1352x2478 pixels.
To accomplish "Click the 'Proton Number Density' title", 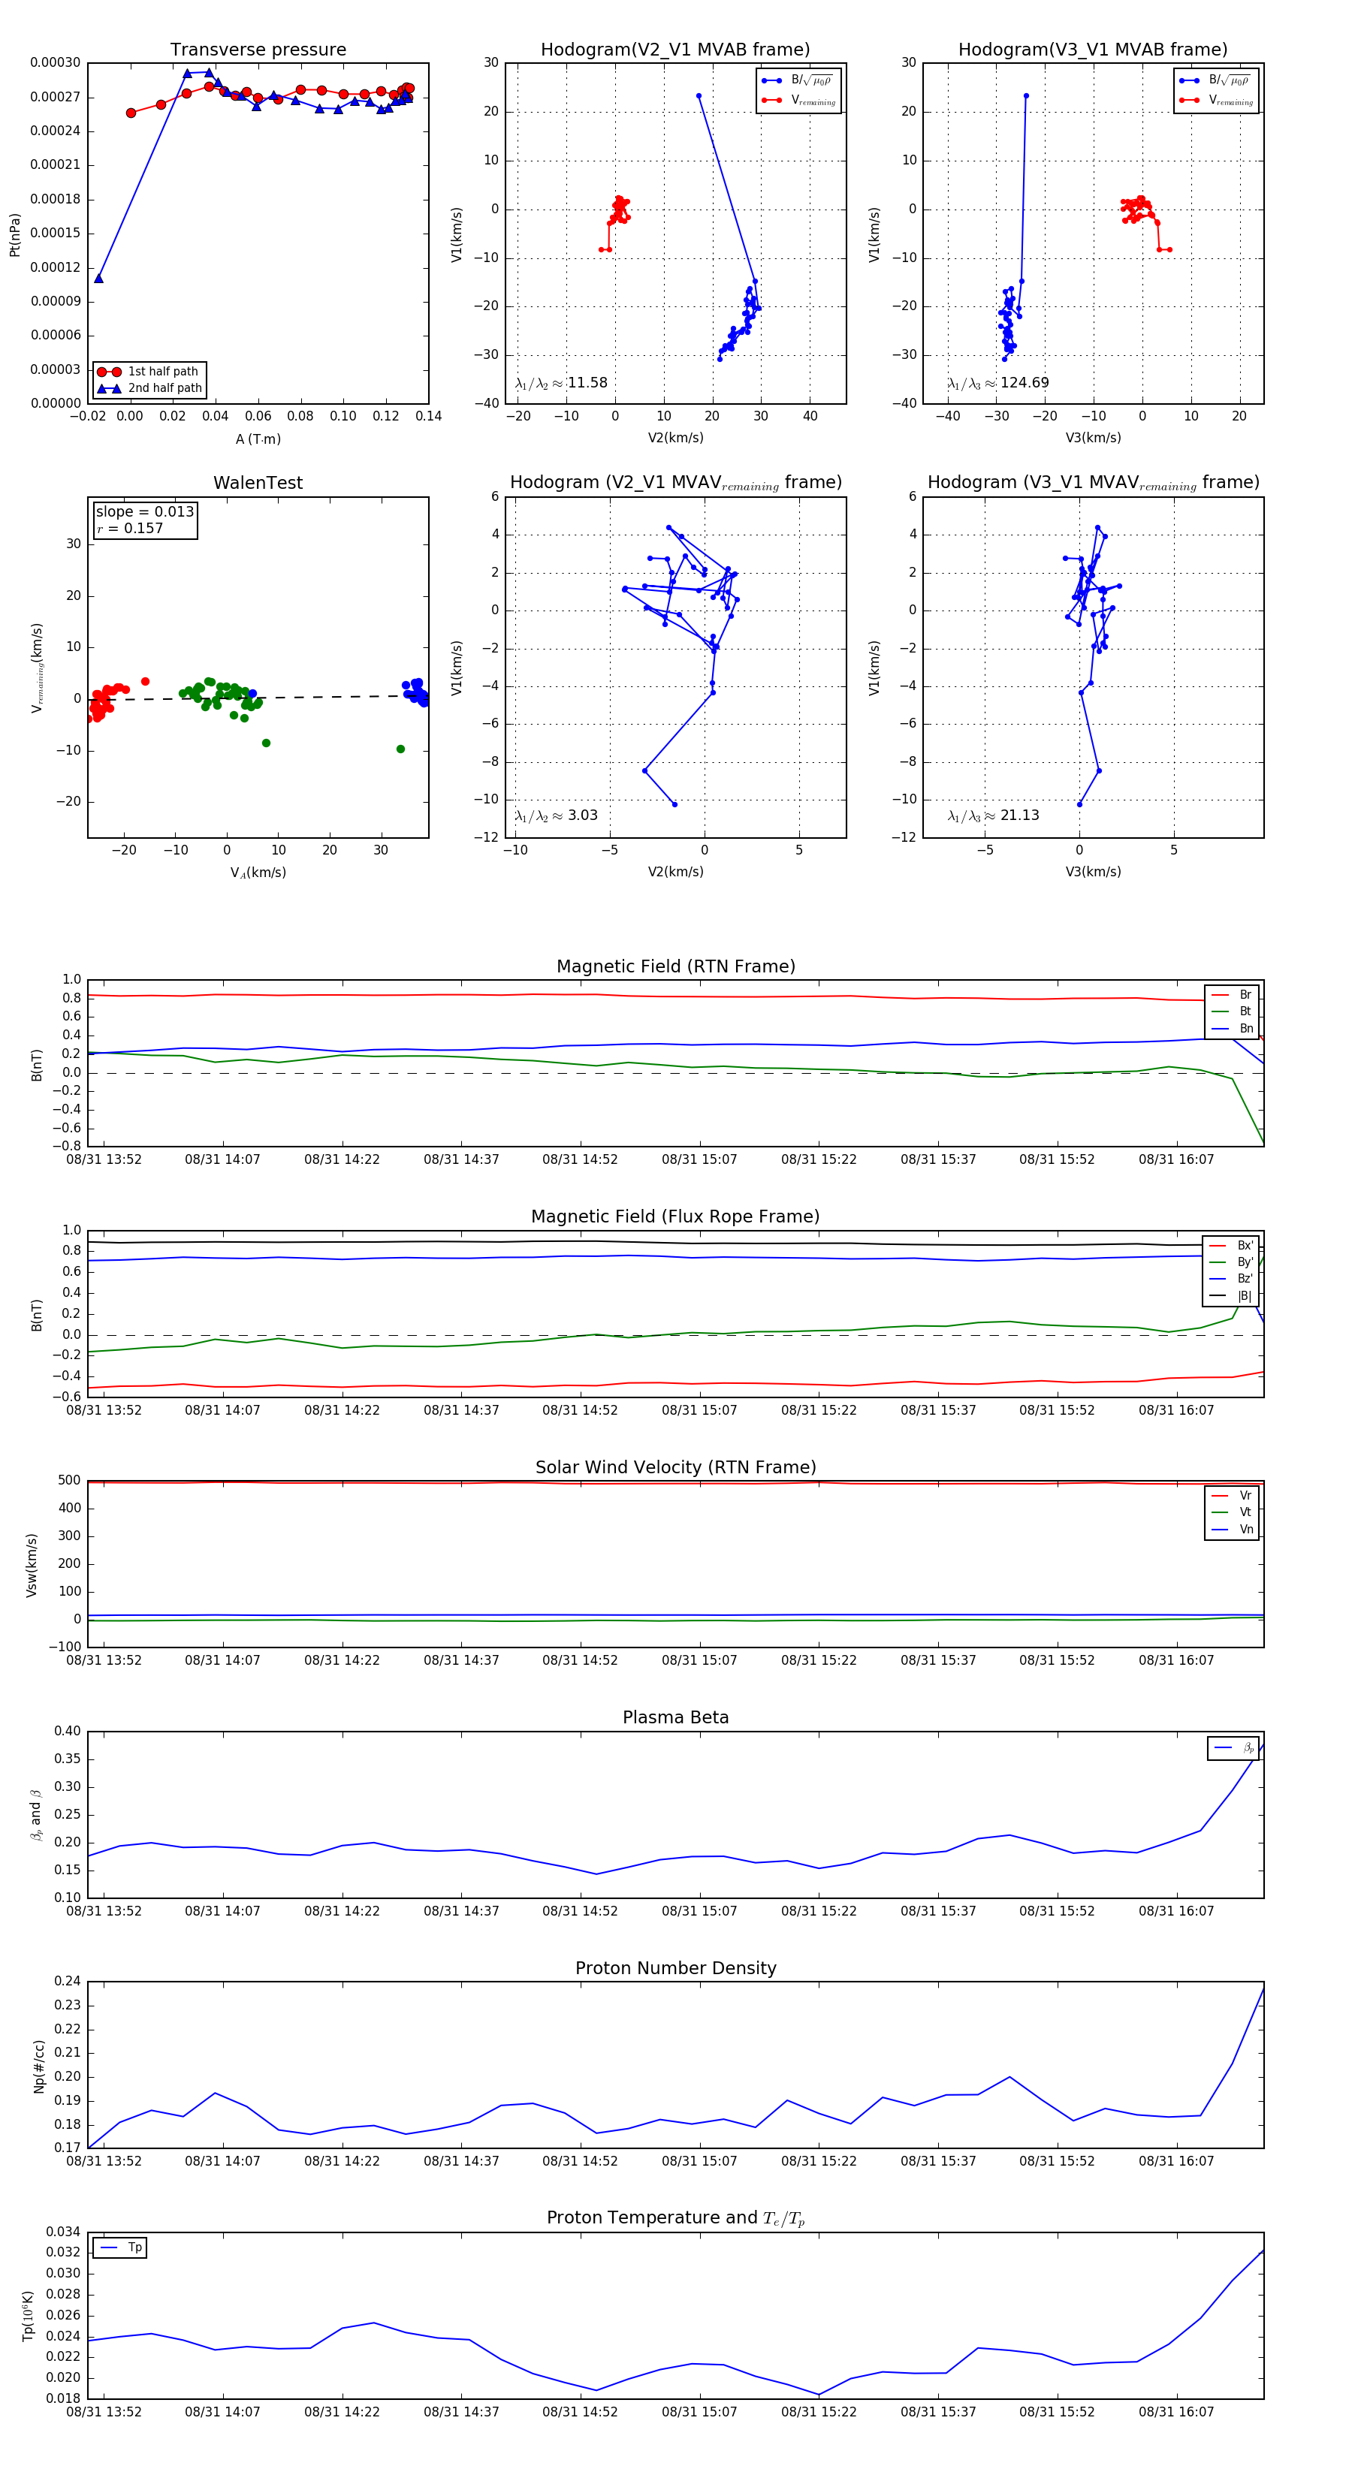I will tap(675, 1968).
